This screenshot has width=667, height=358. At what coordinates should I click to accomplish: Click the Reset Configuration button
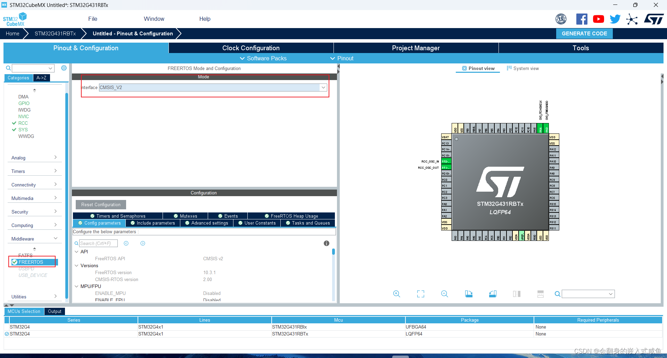pos(100,204)
